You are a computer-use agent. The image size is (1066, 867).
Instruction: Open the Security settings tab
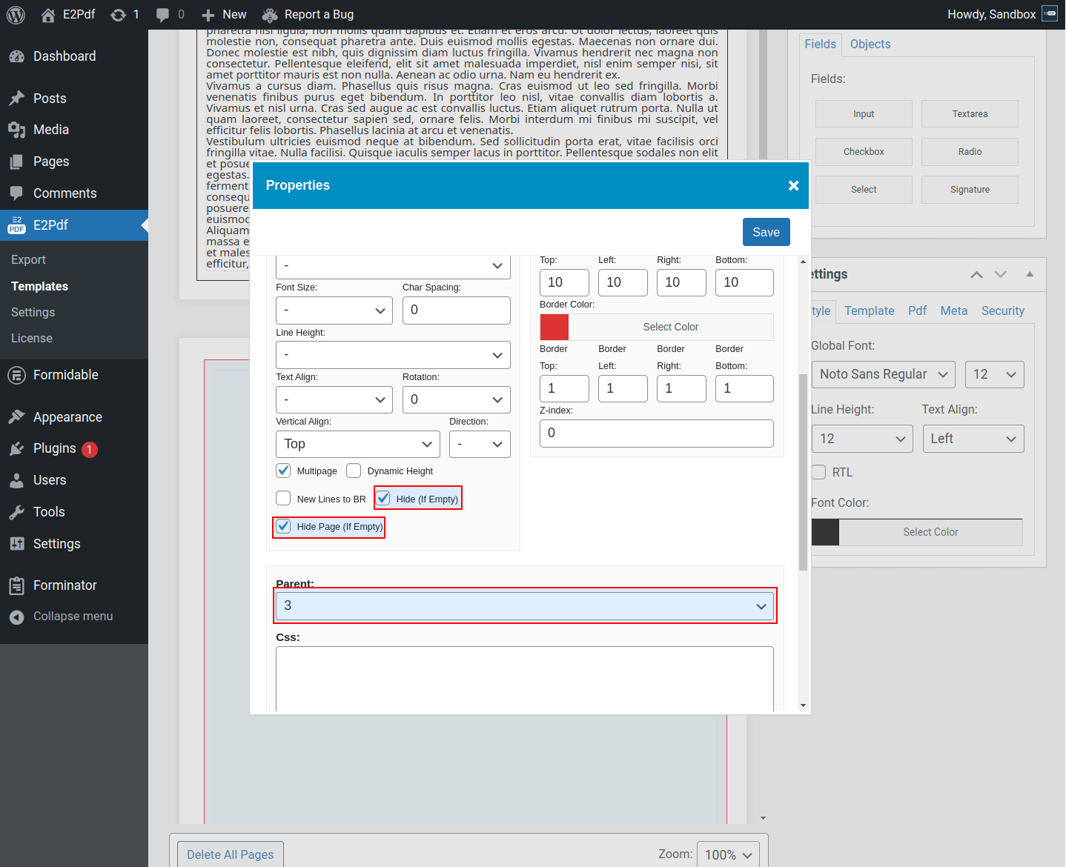click(x=1002, y=310)
